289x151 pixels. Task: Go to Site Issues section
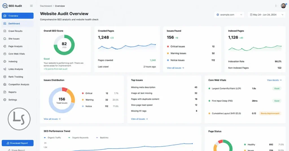click(x=18, y=39)
